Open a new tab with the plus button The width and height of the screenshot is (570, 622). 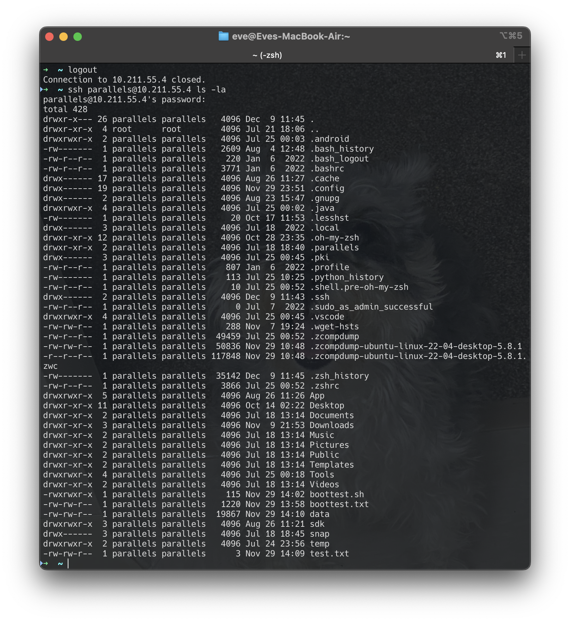tap(522, 55)
